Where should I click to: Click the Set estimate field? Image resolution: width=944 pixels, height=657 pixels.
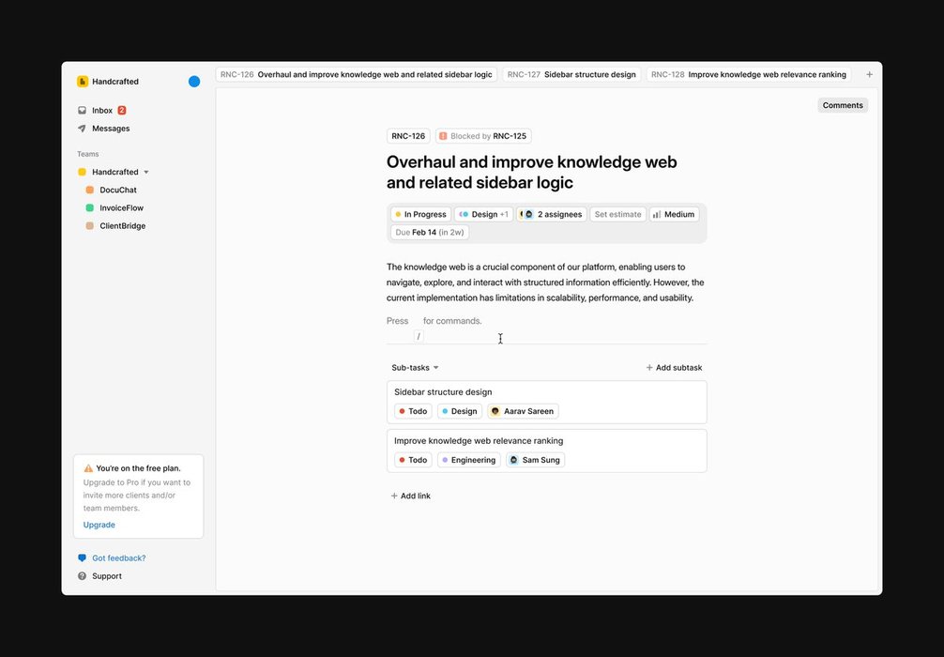pos(617,215)
